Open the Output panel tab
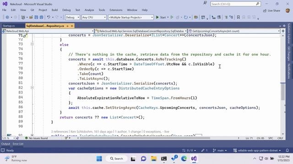293x164 pixels. click(x=5, y=144)
